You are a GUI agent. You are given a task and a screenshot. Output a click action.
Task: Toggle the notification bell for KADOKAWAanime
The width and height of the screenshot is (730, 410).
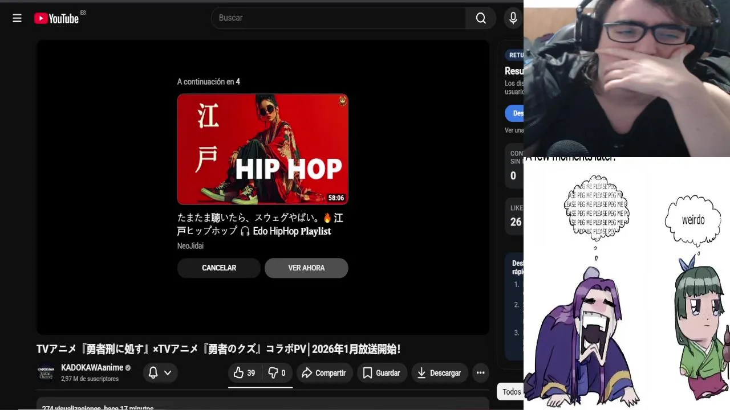pyautogui.click(x=153, y=372)
